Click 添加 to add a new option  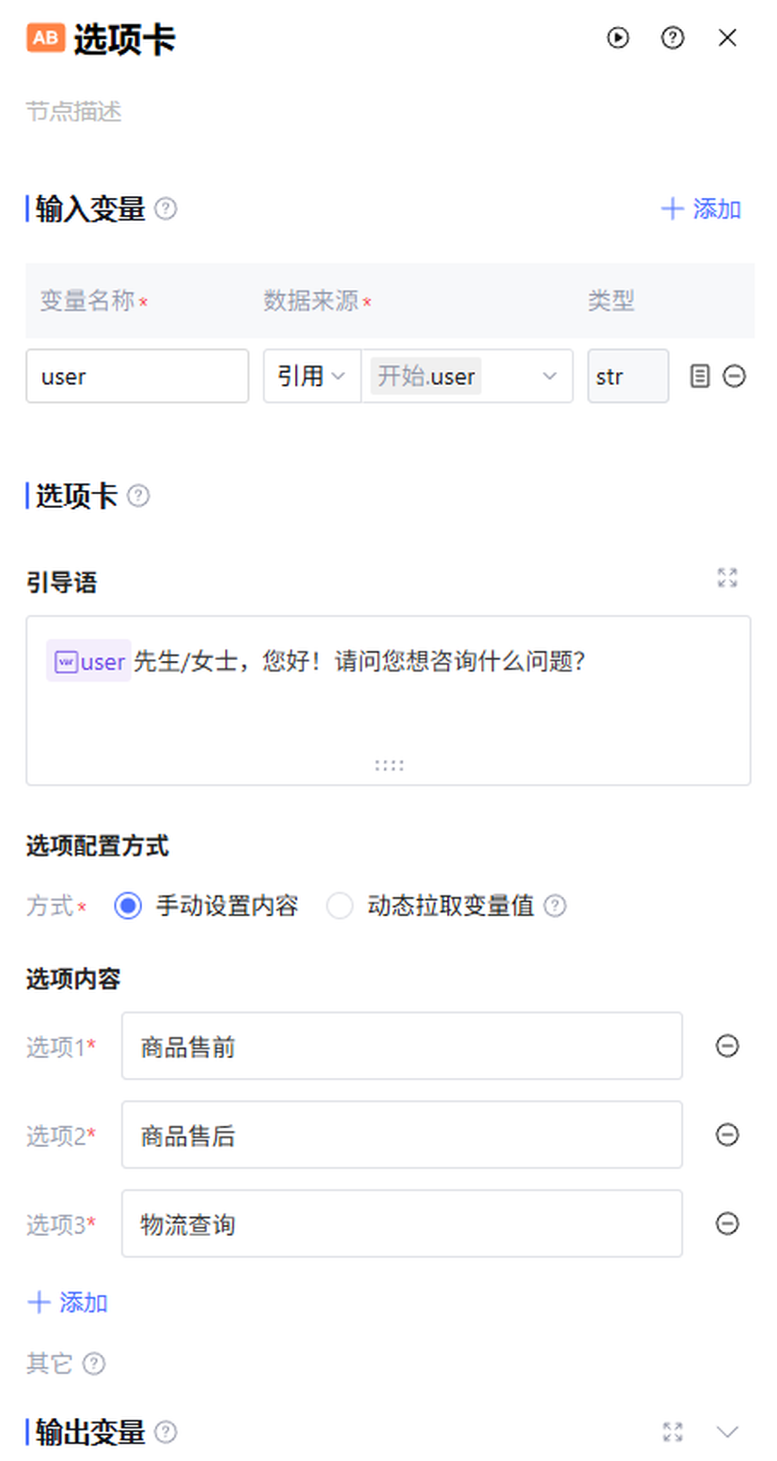pos(68,1302)
